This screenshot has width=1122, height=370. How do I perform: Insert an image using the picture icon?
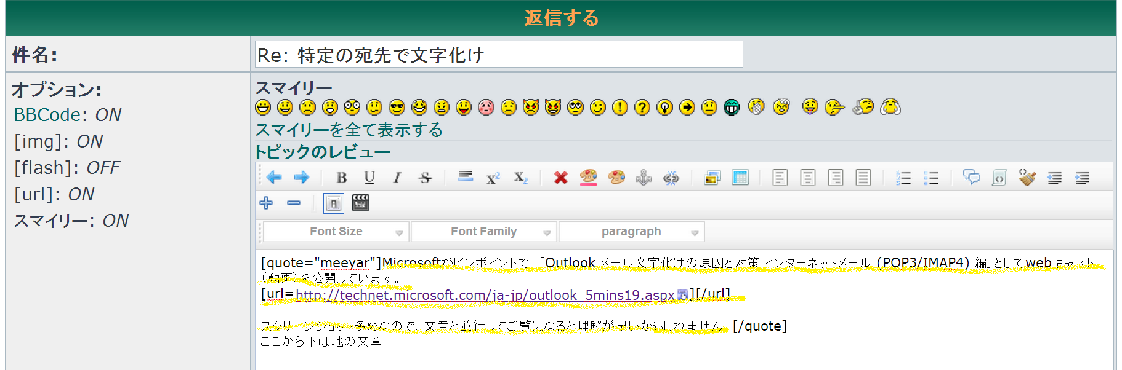[x=712, y=178]
